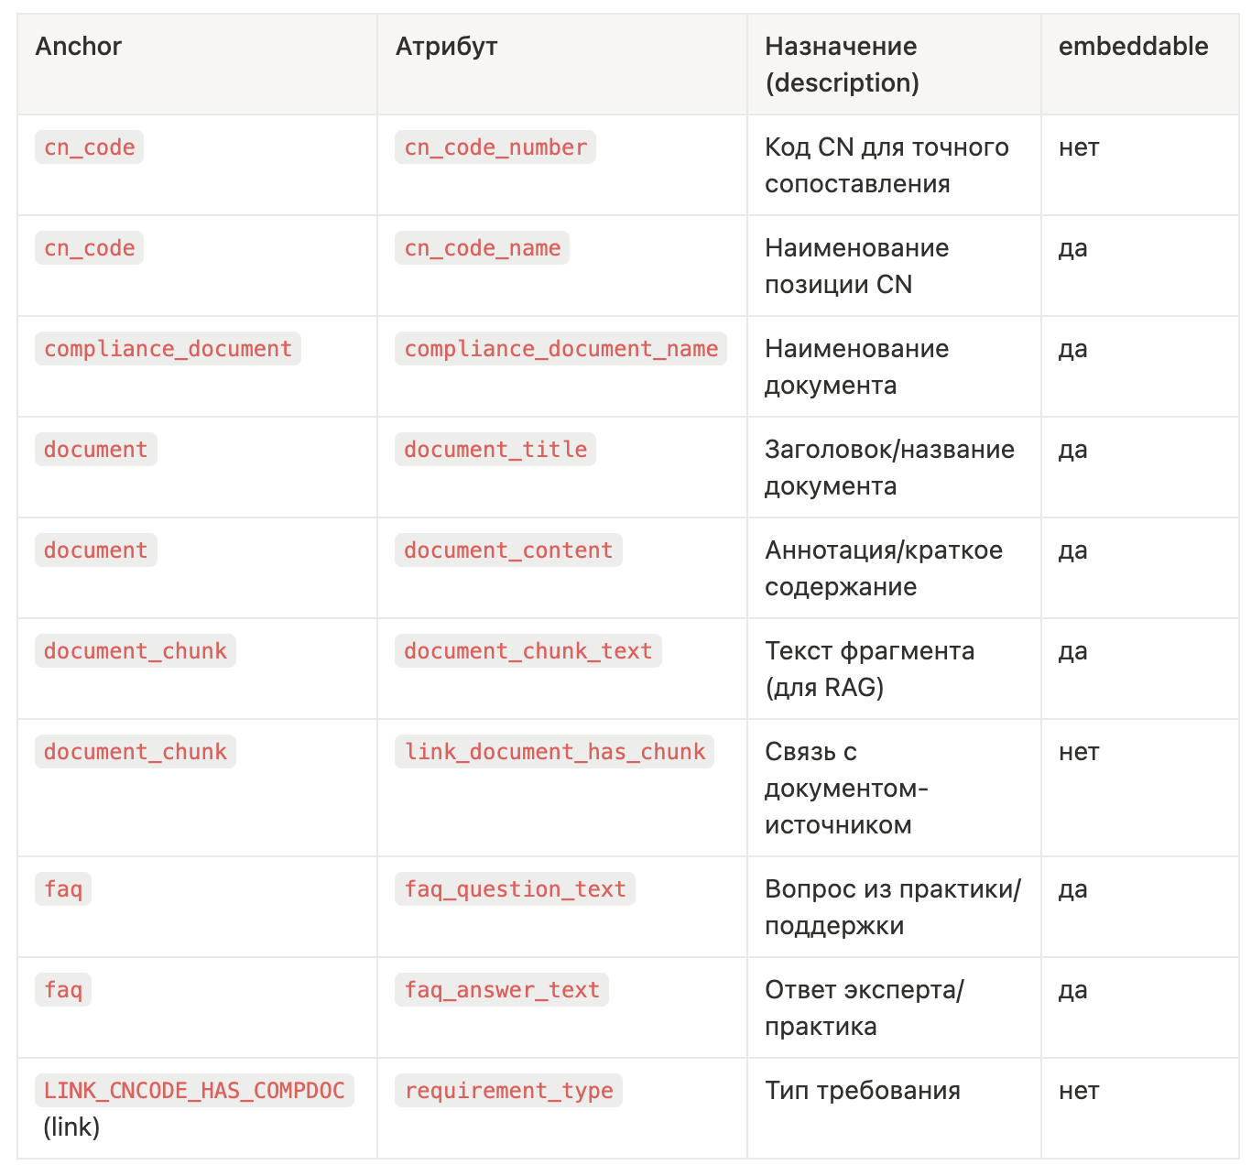Click the Anchor column header
Viewport: 1251px width, 1176px height.
78,47
